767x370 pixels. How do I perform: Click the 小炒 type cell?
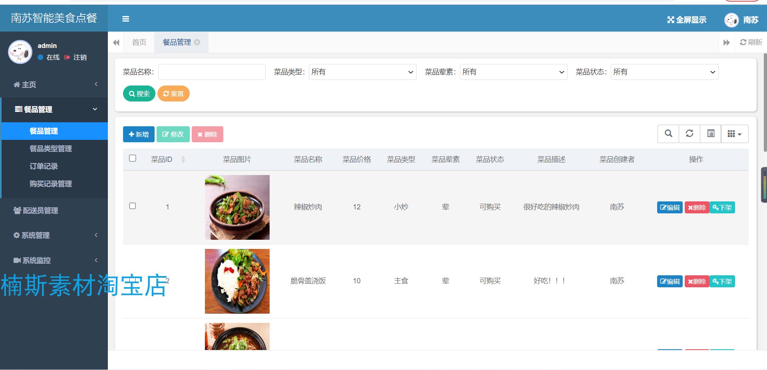pos(401,207)
